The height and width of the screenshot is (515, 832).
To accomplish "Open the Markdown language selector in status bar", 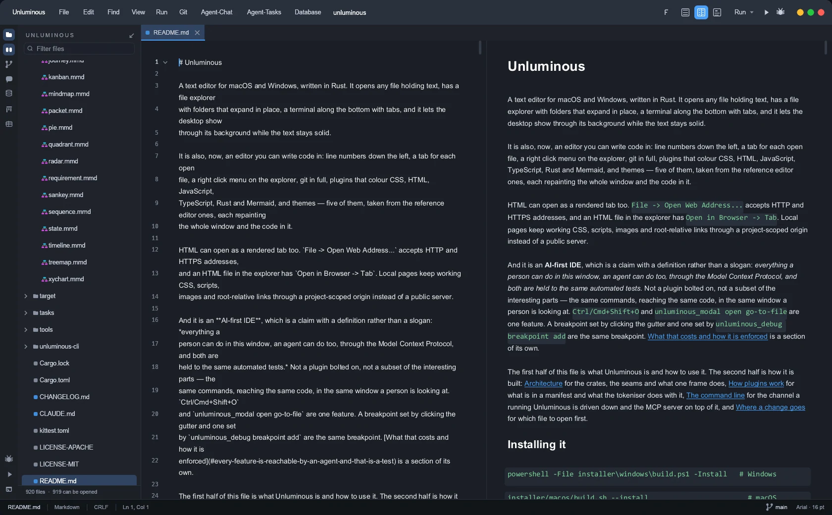I will 67,507.
